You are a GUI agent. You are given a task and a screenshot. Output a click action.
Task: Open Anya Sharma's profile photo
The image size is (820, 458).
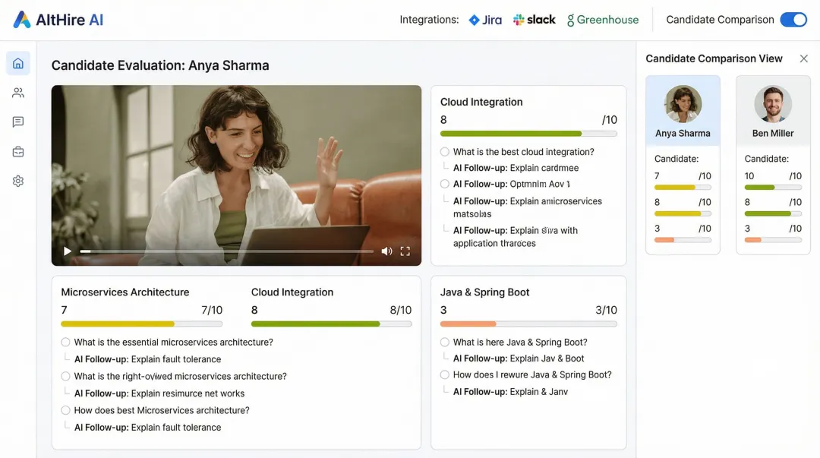(682, 104)
